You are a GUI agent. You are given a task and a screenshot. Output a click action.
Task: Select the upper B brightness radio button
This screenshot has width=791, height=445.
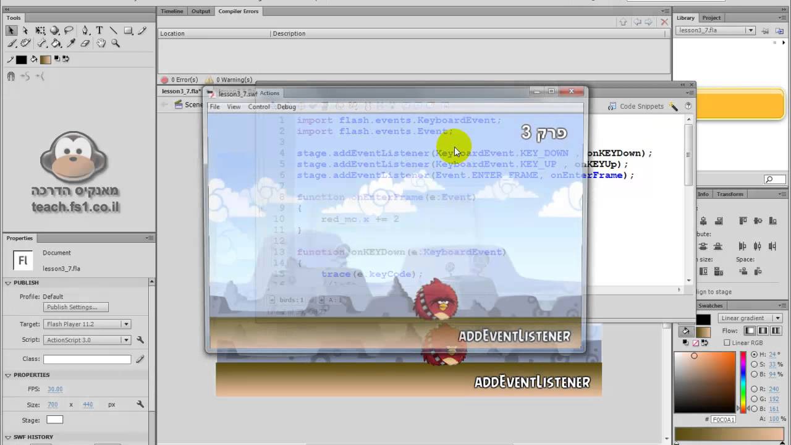(x=754, y=375)
